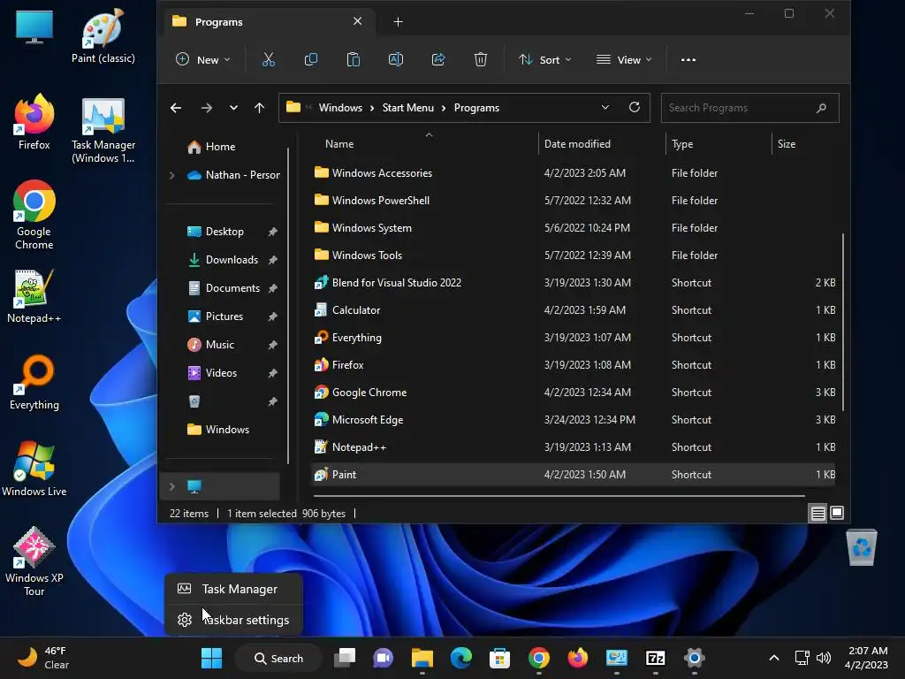Select the Recycle Bin on desktop
Viewport: 905px width, 679px height.
(862, 546)
